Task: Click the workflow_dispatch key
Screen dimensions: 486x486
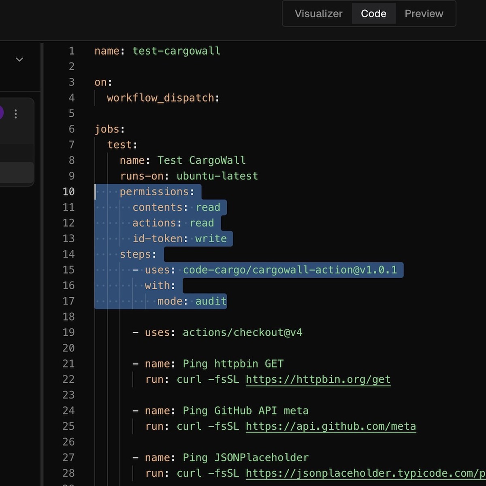Action: tap(160, 98)
